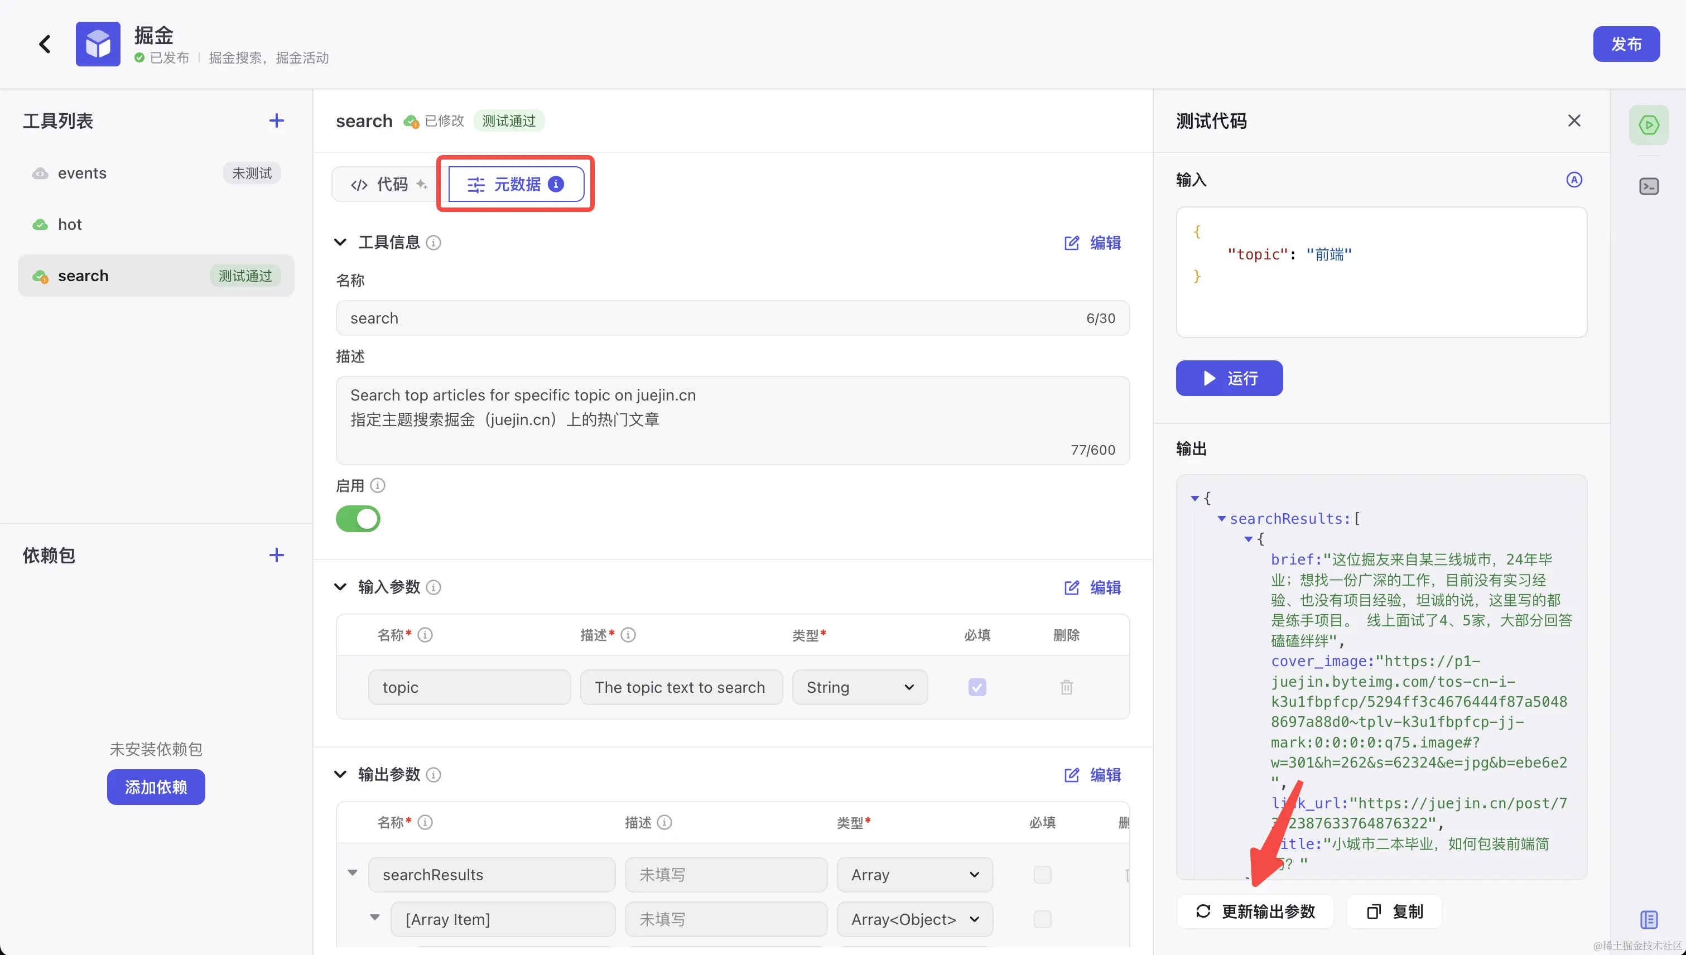This screenshot has width=1686, height=955.
Task: Copy the output with 复制 button
Action: coord(1394,911)
